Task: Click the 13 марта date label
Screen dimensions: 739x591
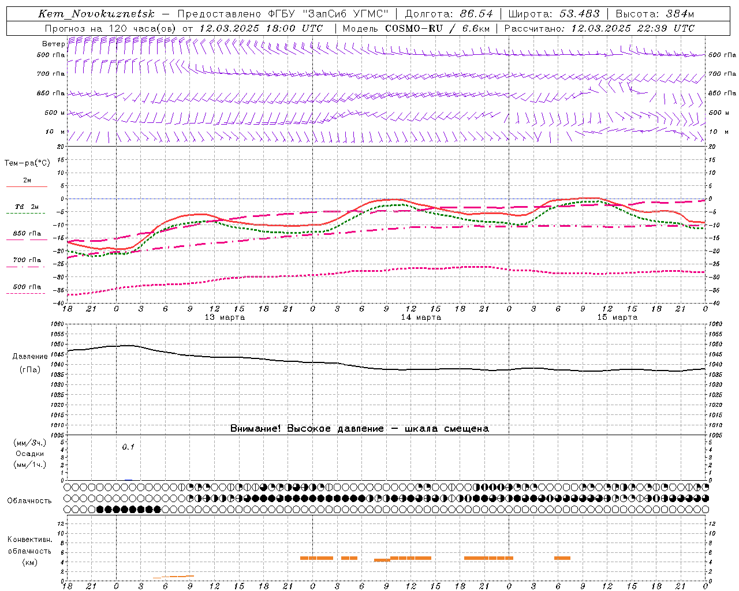Action: pyautogui.click(x=225, y=317)
